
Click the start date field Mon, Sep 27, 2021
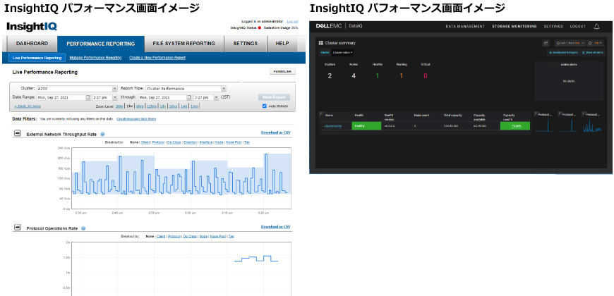[61, 97]
